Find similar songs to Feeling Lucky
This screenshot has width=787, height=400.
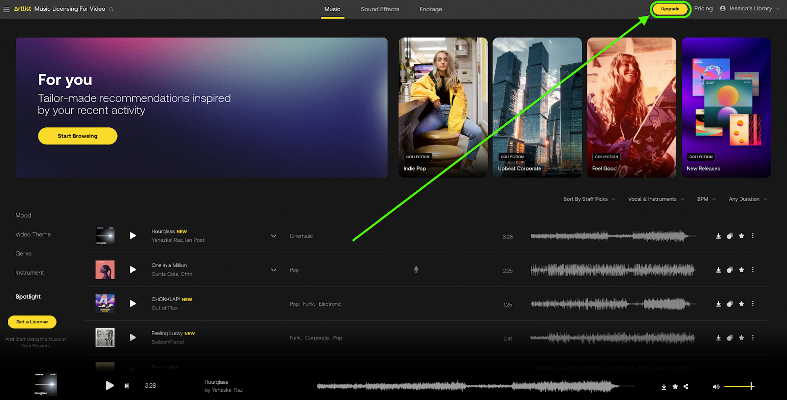click(x=730, y=338)
